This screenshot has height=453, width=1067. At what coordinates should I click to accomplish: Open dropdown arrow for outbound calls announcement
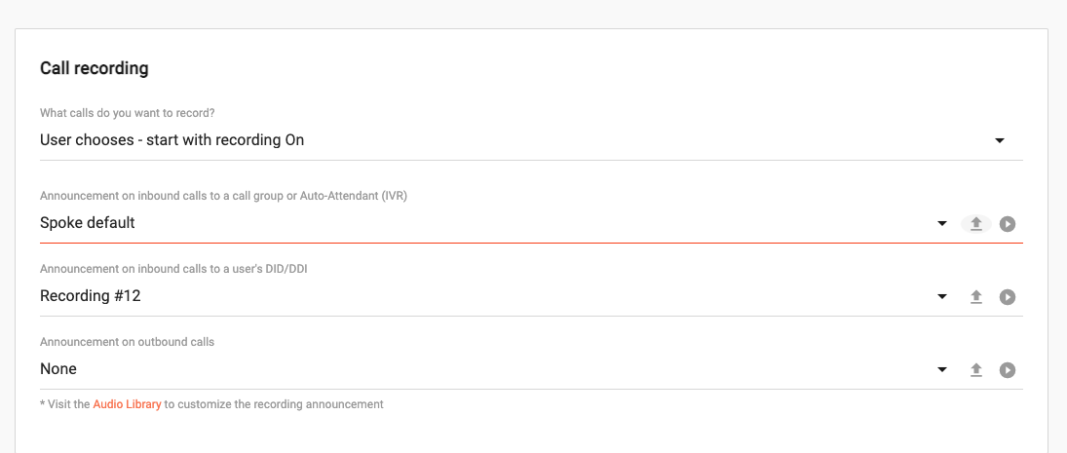click(942, 370)
